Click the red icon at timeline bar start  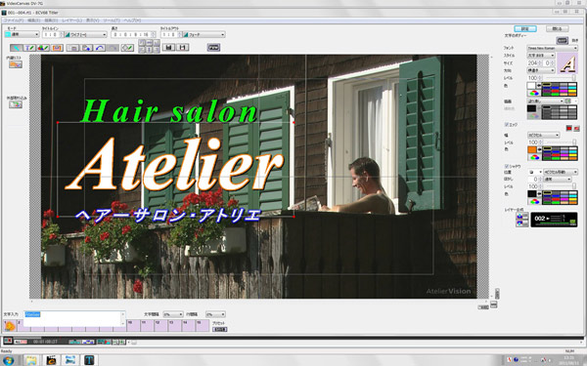pos(8,341)
